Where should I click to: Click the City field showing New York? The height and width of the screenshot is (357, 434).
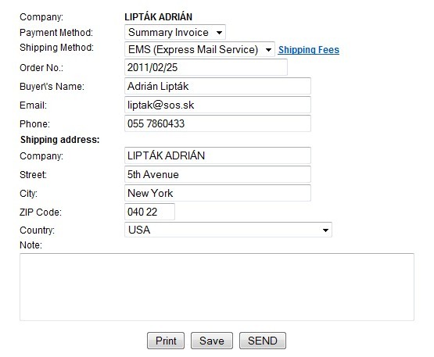[x=217, y=193]
